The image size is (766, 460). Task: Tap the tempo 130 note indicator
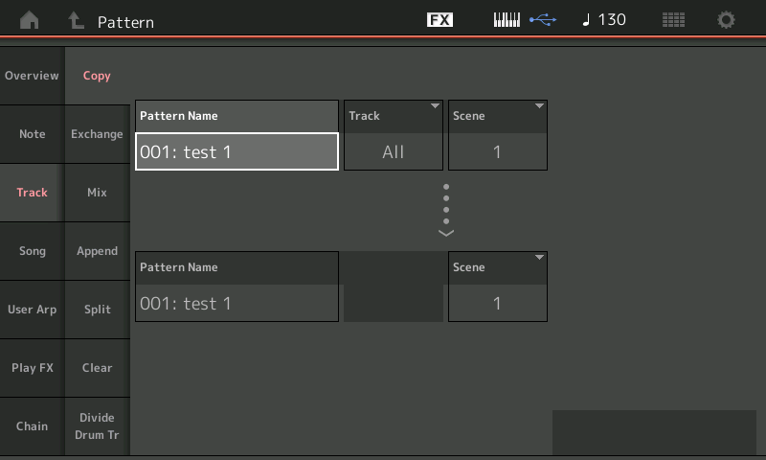click(x=604, y=20)
